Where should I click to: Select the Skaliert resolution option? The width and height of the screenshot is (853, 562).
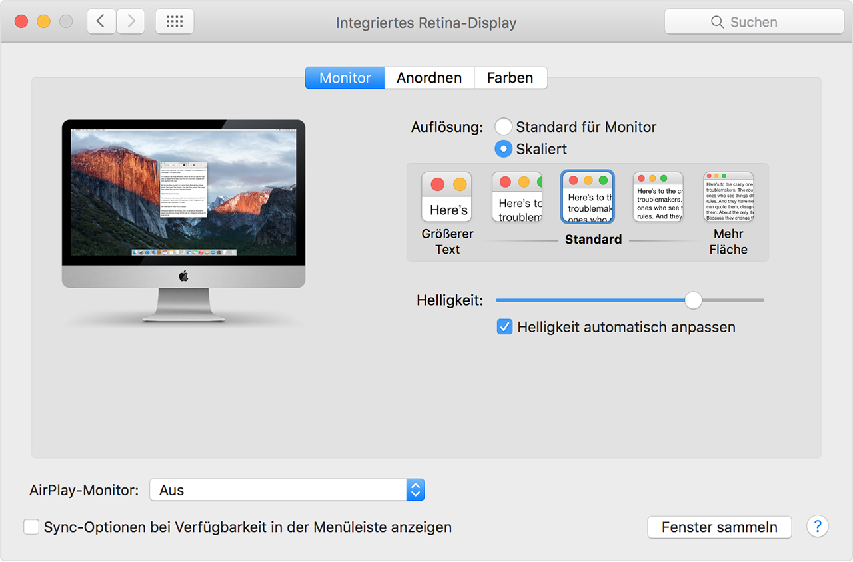[504, 149]
